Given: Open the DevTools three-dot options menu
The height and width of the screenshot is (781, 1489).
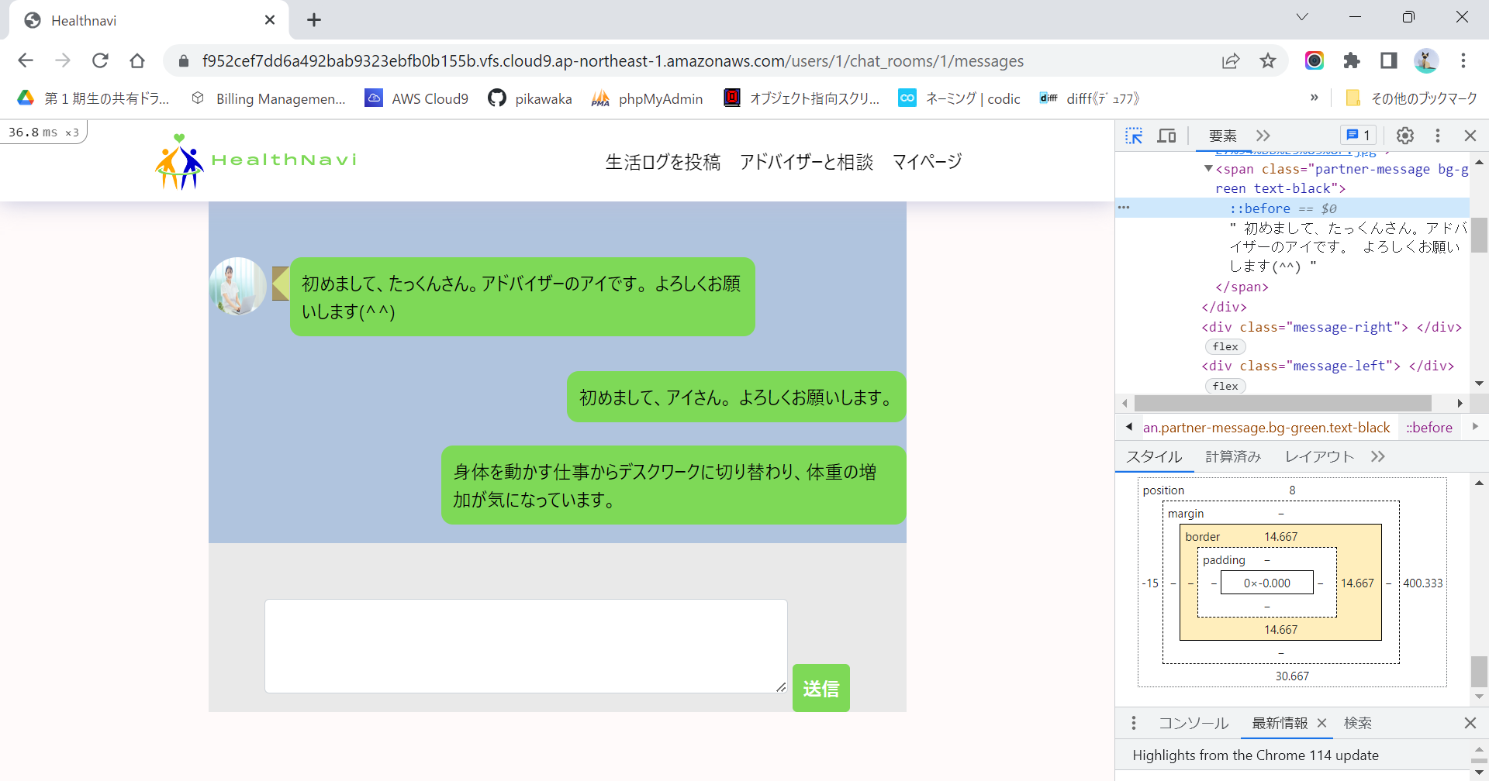Looking at the screenshot, I should point(1438,135).
